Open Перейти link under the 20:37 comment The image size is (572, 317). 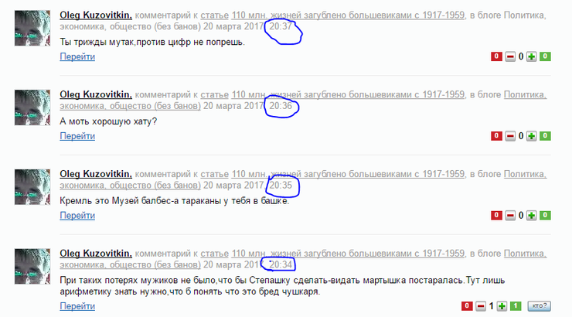(77, 56)
